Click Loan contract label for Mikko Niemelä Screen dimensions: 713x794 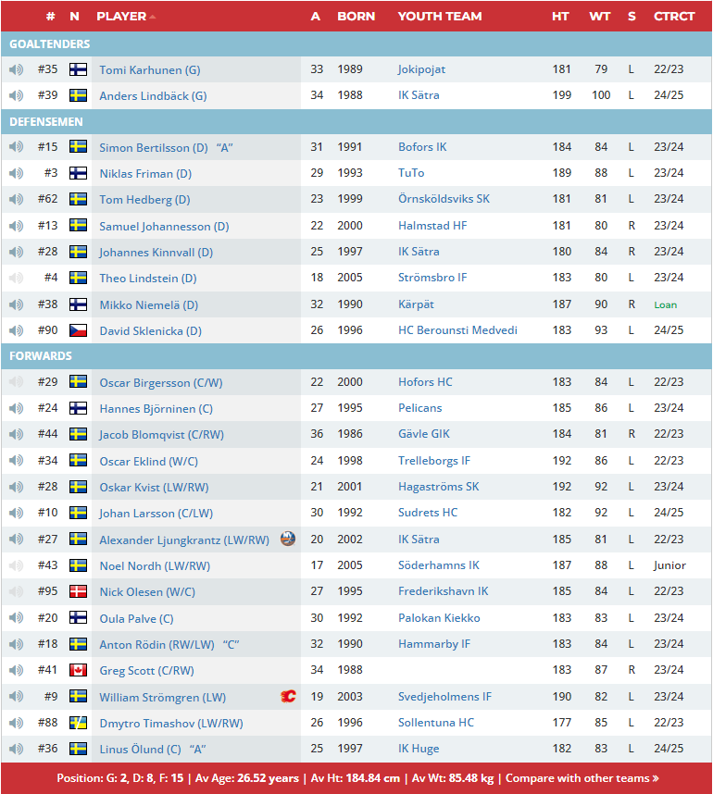(665, 304)
